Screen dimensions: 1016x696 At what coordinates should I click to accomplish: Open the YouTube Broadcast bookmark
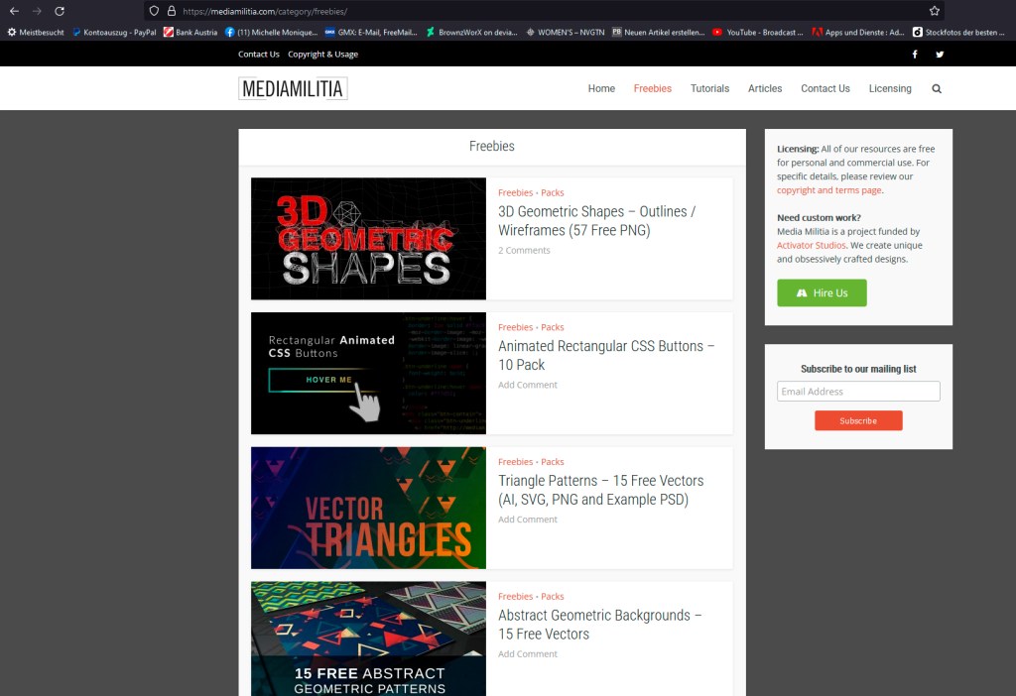758,32
